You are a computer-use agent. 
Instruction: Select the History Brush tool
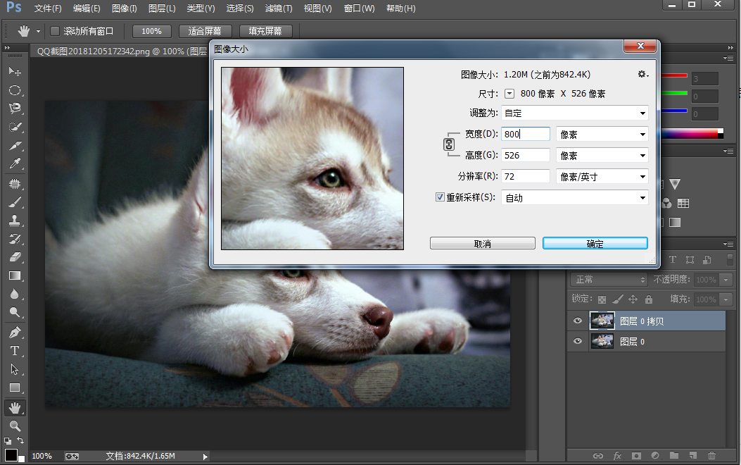15,238
